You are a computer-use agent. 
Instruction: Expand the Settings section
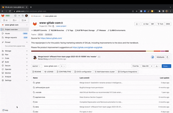15,80
